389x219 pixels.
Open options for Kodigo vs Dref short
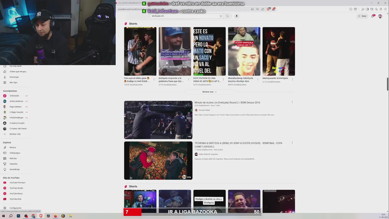pyautogui.click(x=154, y=79)
